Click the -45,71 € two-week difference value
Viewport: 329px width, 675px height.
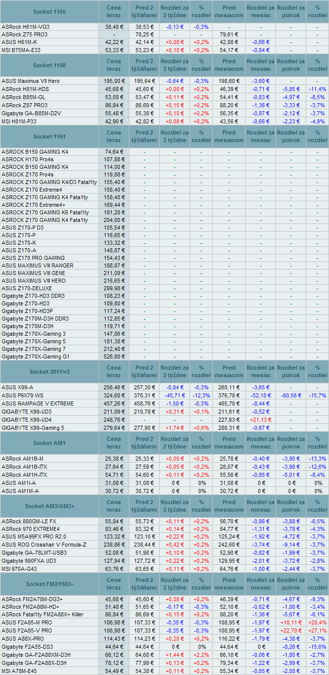coord(175,395)
